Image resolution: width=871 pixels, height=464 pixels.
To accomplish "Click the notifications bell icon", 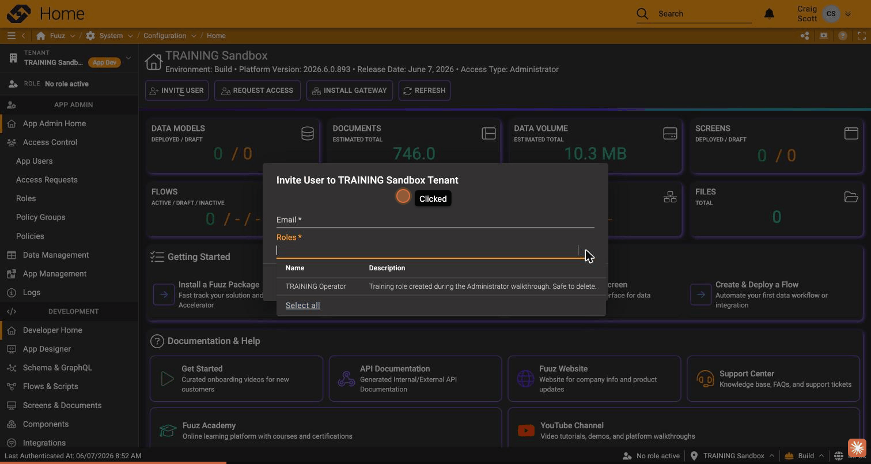I will pos(769,14).
